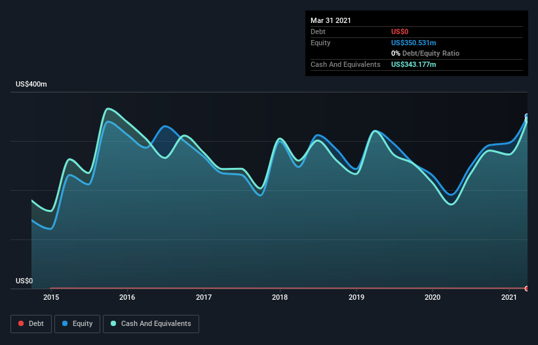Screen dimensions: 538x345
Task: Toggle Cash And Equivalents legend button
Action: pyautogui.click(x=151, y=324)
